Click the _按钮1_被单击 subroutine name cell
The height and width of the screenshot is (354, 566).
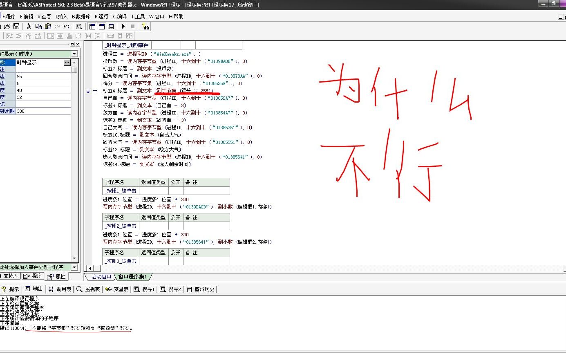point(121,191)
